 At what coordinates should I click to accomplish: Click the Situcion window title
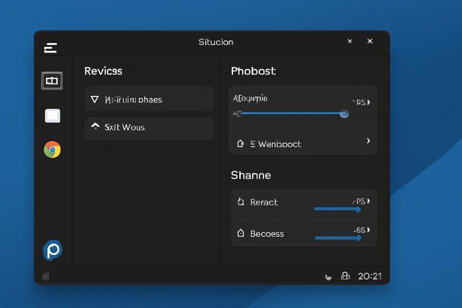point(216,42)
